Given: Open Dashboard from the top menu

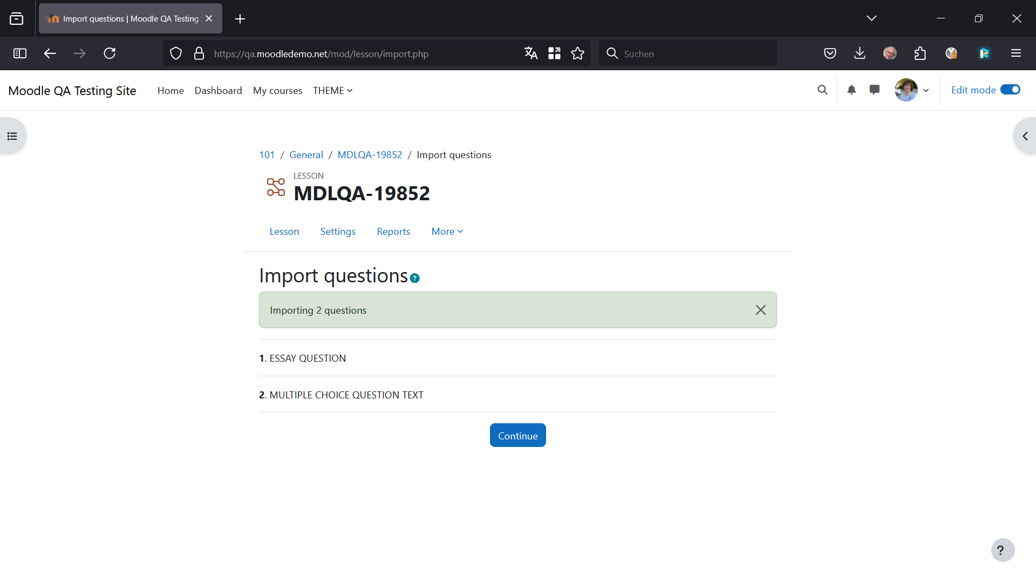Looking at the screenshot, I should (x=218, y=90).
